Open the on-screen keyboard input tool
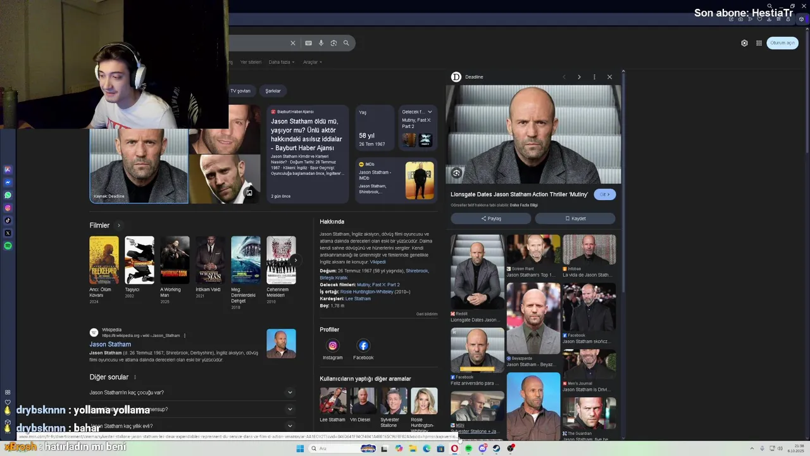The height and width of the screenshot is (456, 810). [x=308, y=43]
